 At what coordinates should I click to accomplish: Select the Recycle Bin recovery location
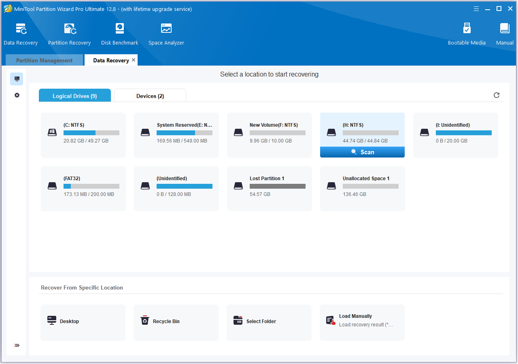click(176, 321)
